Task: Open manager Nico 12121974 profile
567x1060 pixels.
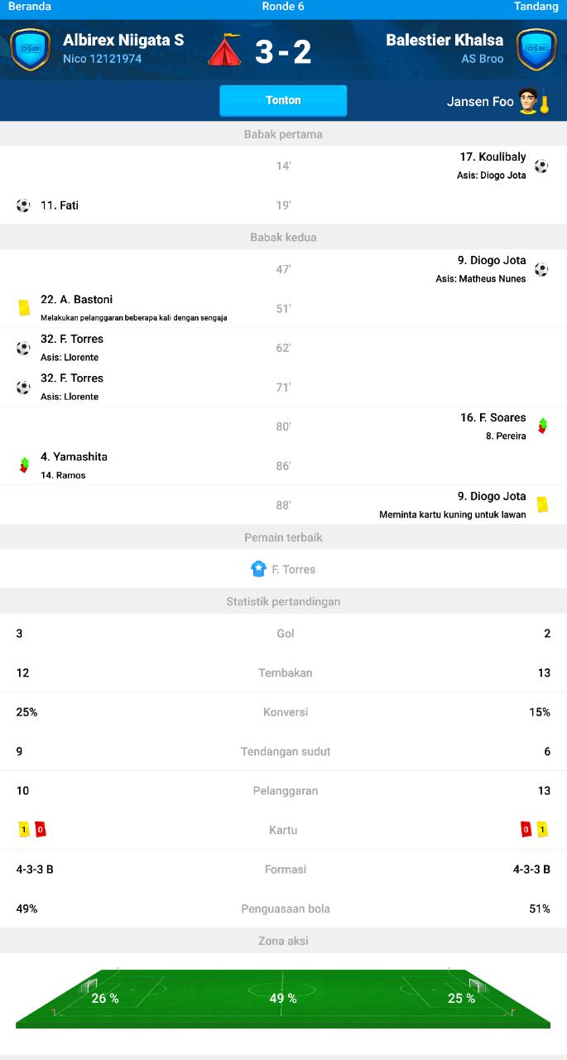Action: click(x=102, y=60)
